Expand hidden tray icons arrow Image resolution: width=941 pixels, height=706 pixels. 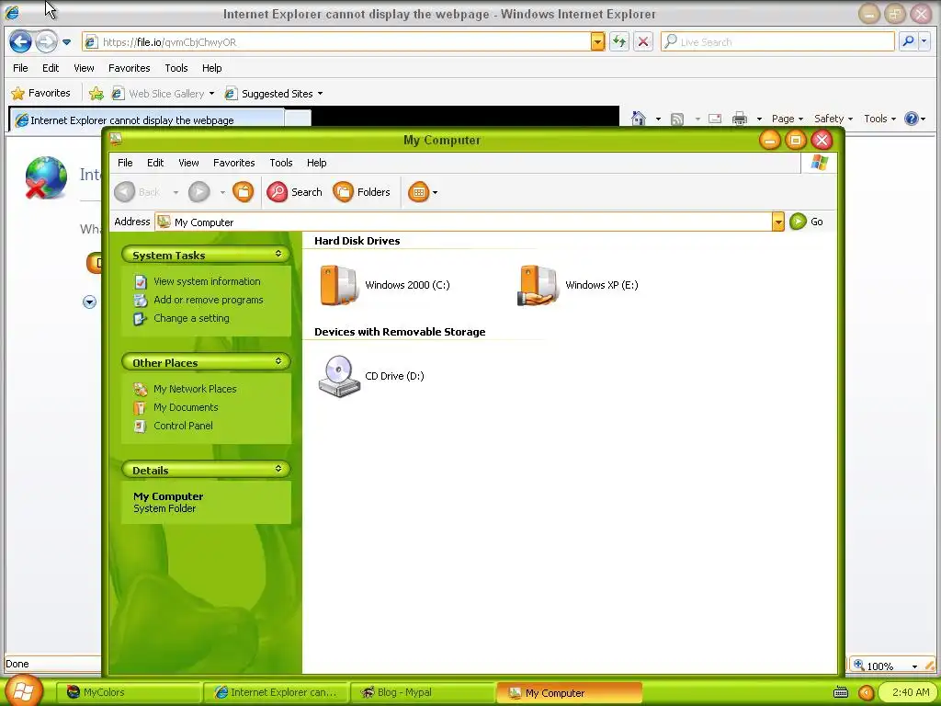click(866, 693)
